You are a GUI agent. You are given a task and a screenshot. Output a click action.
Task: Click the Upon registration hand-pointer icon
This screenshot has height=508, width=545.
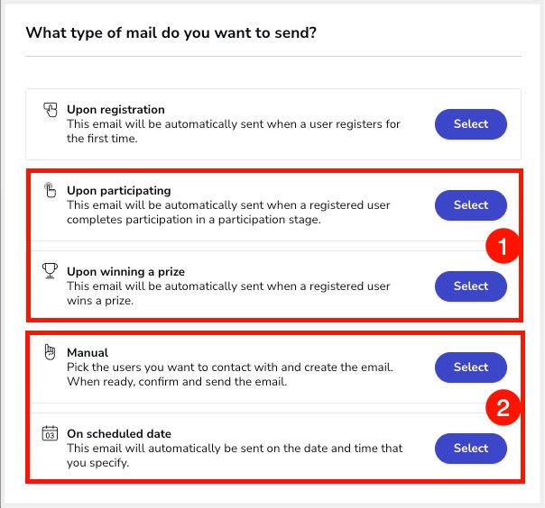tap(50, 110)
